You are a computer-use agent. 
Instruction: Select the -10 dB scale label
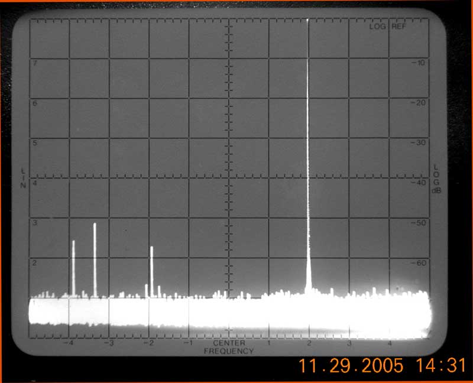418,63
